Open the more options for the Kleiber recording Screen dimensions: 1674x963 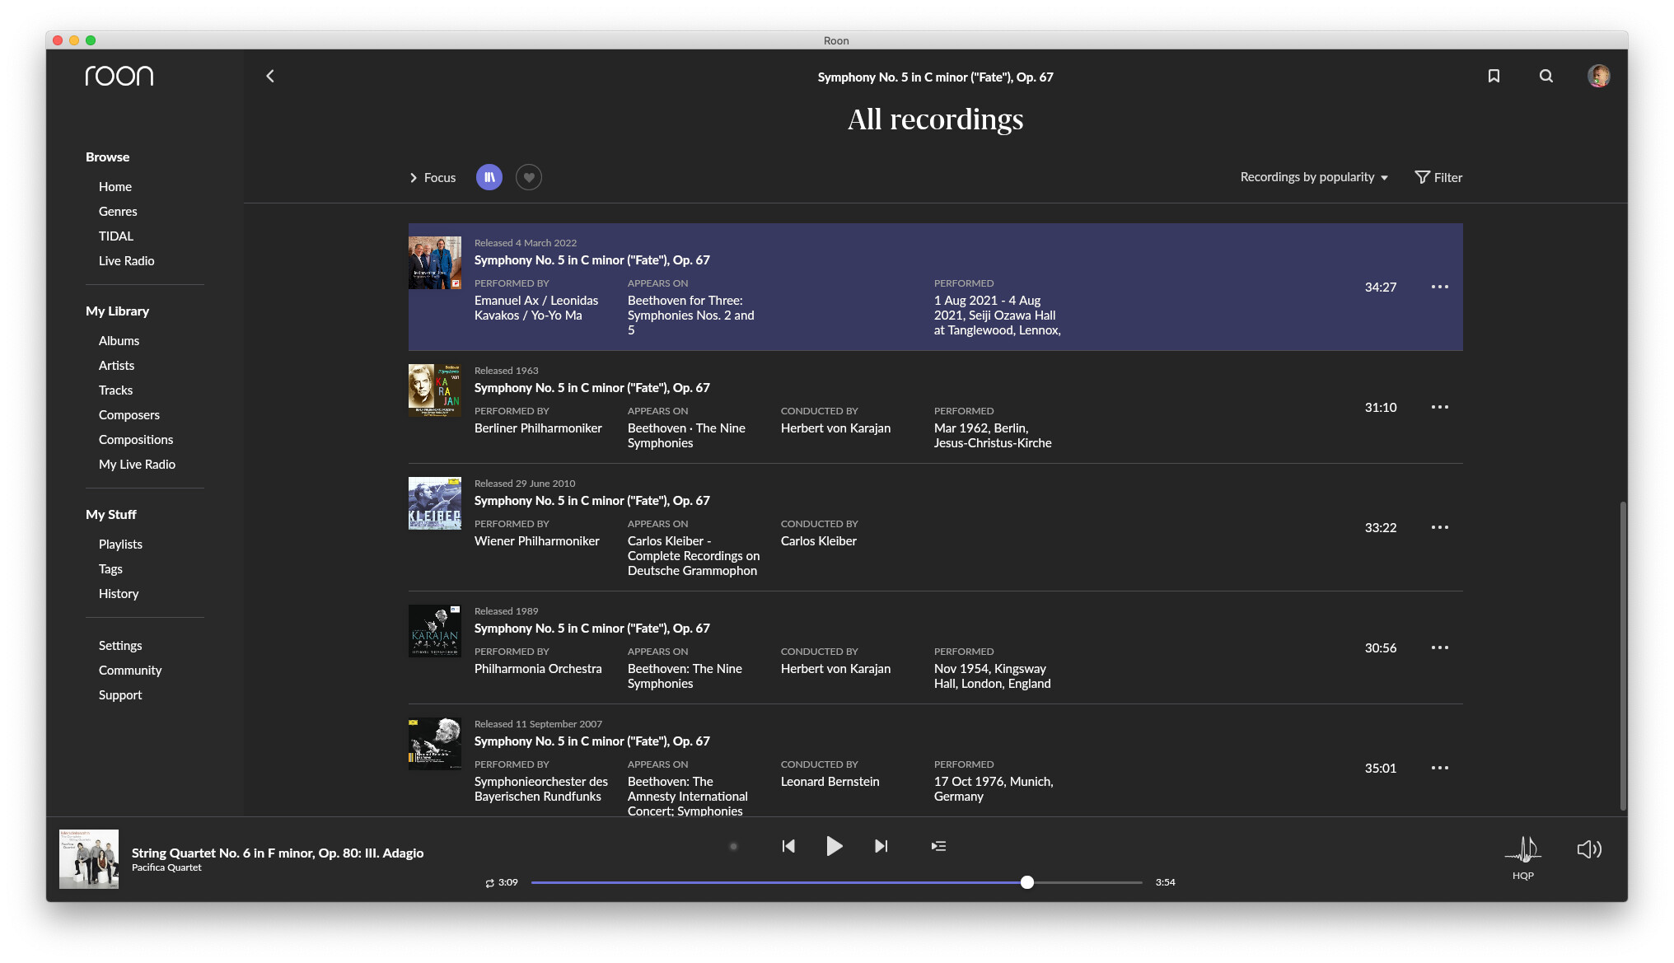pyautogui.click(x=1439, y=527)
